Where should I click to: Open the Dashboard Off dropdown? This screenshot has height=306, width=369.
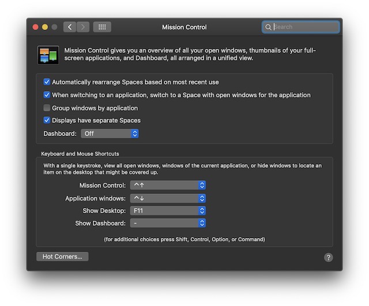click(x=110, y=134)
